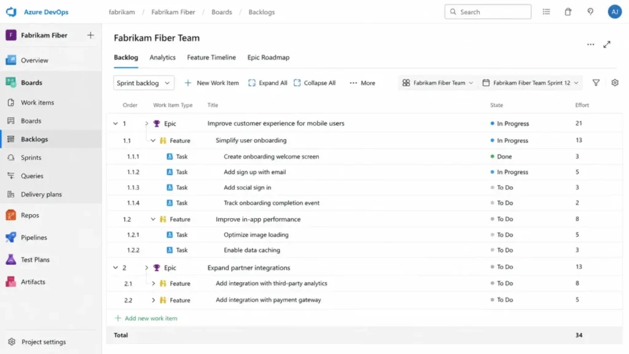Open task Optimize image loading
629x354 pixels.
tap(256, 235)
